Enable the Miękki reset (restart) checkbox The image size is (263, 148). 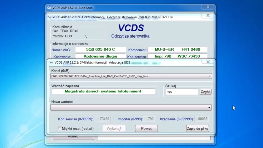click(59, 129)
